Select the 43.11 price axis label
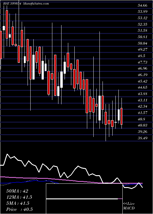The image size is (153, 214). tap(143, 100)
